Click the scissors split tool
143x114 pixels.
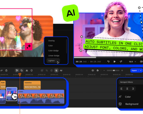click(x=27, y=70)
